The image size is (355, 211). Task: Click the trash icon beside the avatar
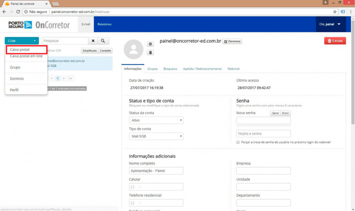[x=150, y=52]
